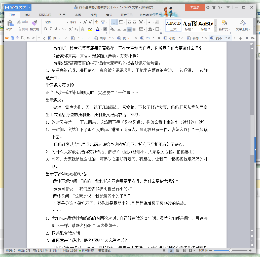The image size is (260, 257).
Task: Toggle underline formatting
Action: coord(56,29)
